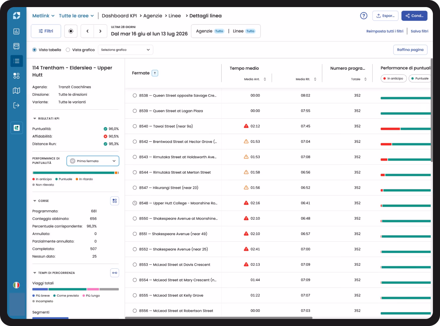Image resolution: width=440 pixels, height=326 pixels.
Task: Select stop 8555 McLeod Street at Kelly Grove
Action: [135, 295]
